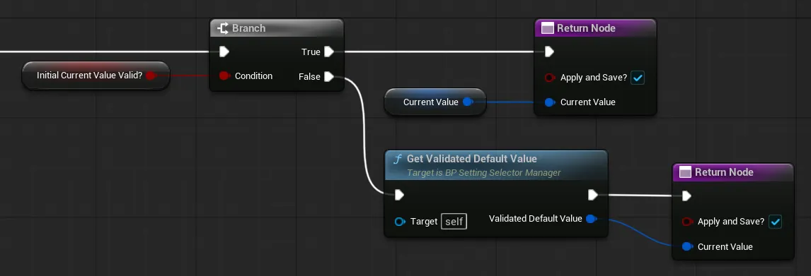Viewport: 811px width, 276px height.
Task: Uncheck Apply and Save? on the lower Return Node
Action: click(776, 222)
